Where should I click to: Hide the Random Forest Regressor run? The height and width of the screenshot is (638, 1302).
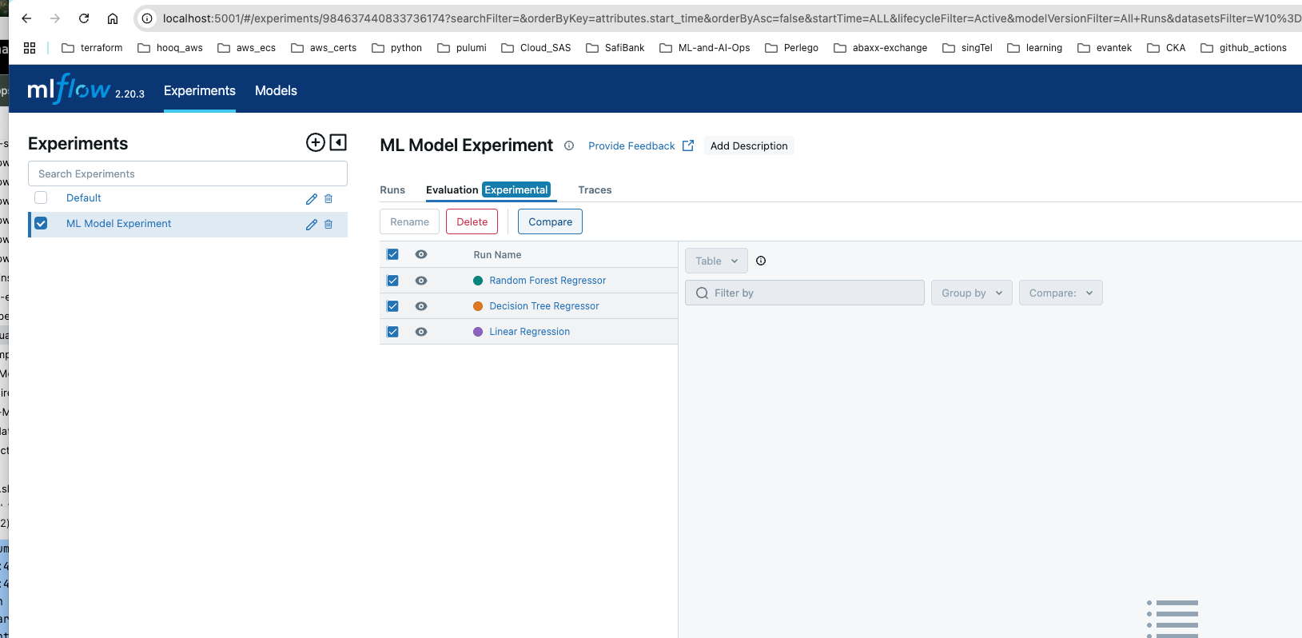coord(421,281)
